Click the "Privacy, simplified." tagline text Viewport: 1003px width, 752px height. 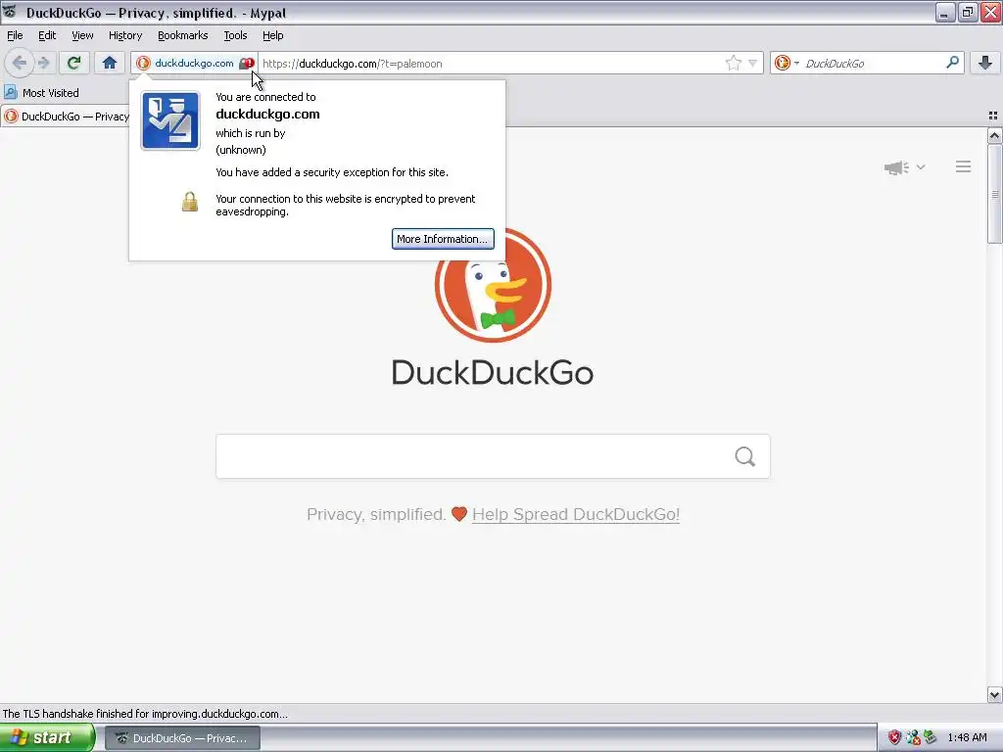[376, 514]
